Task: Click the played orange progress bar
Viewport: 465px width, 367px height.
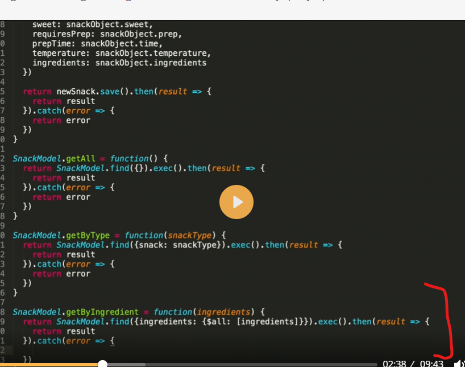Action: 51,365
